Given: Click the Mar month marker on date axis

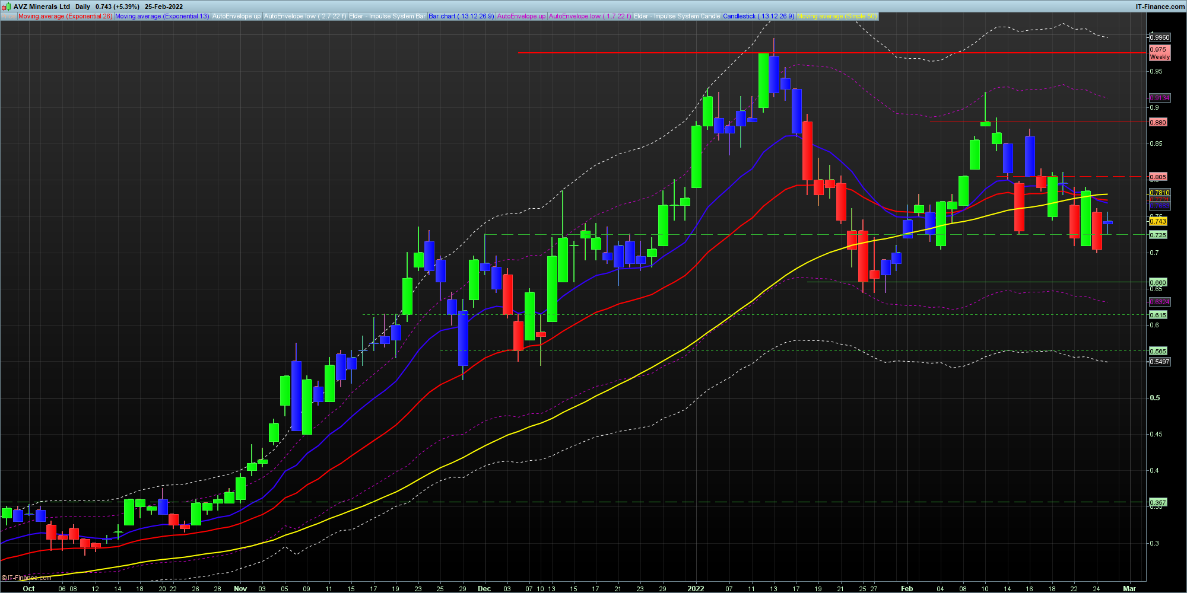Looking at the screenshot, I should coord(1129,588).
